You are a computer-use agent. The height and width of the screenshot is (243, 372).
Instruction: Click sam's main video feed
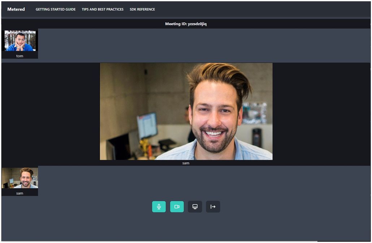point(186,111)
